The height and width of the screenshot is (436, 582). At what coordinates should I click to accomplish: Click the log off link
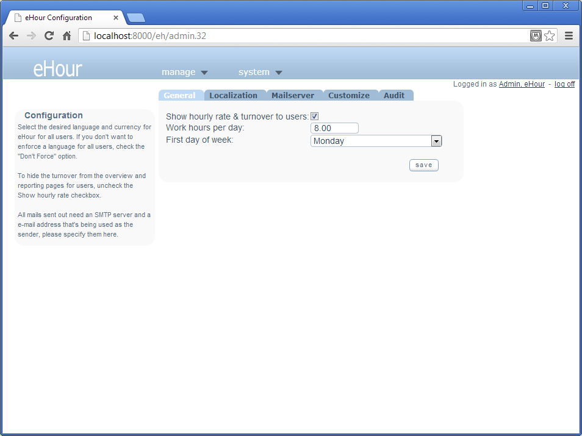click(564, 84)
